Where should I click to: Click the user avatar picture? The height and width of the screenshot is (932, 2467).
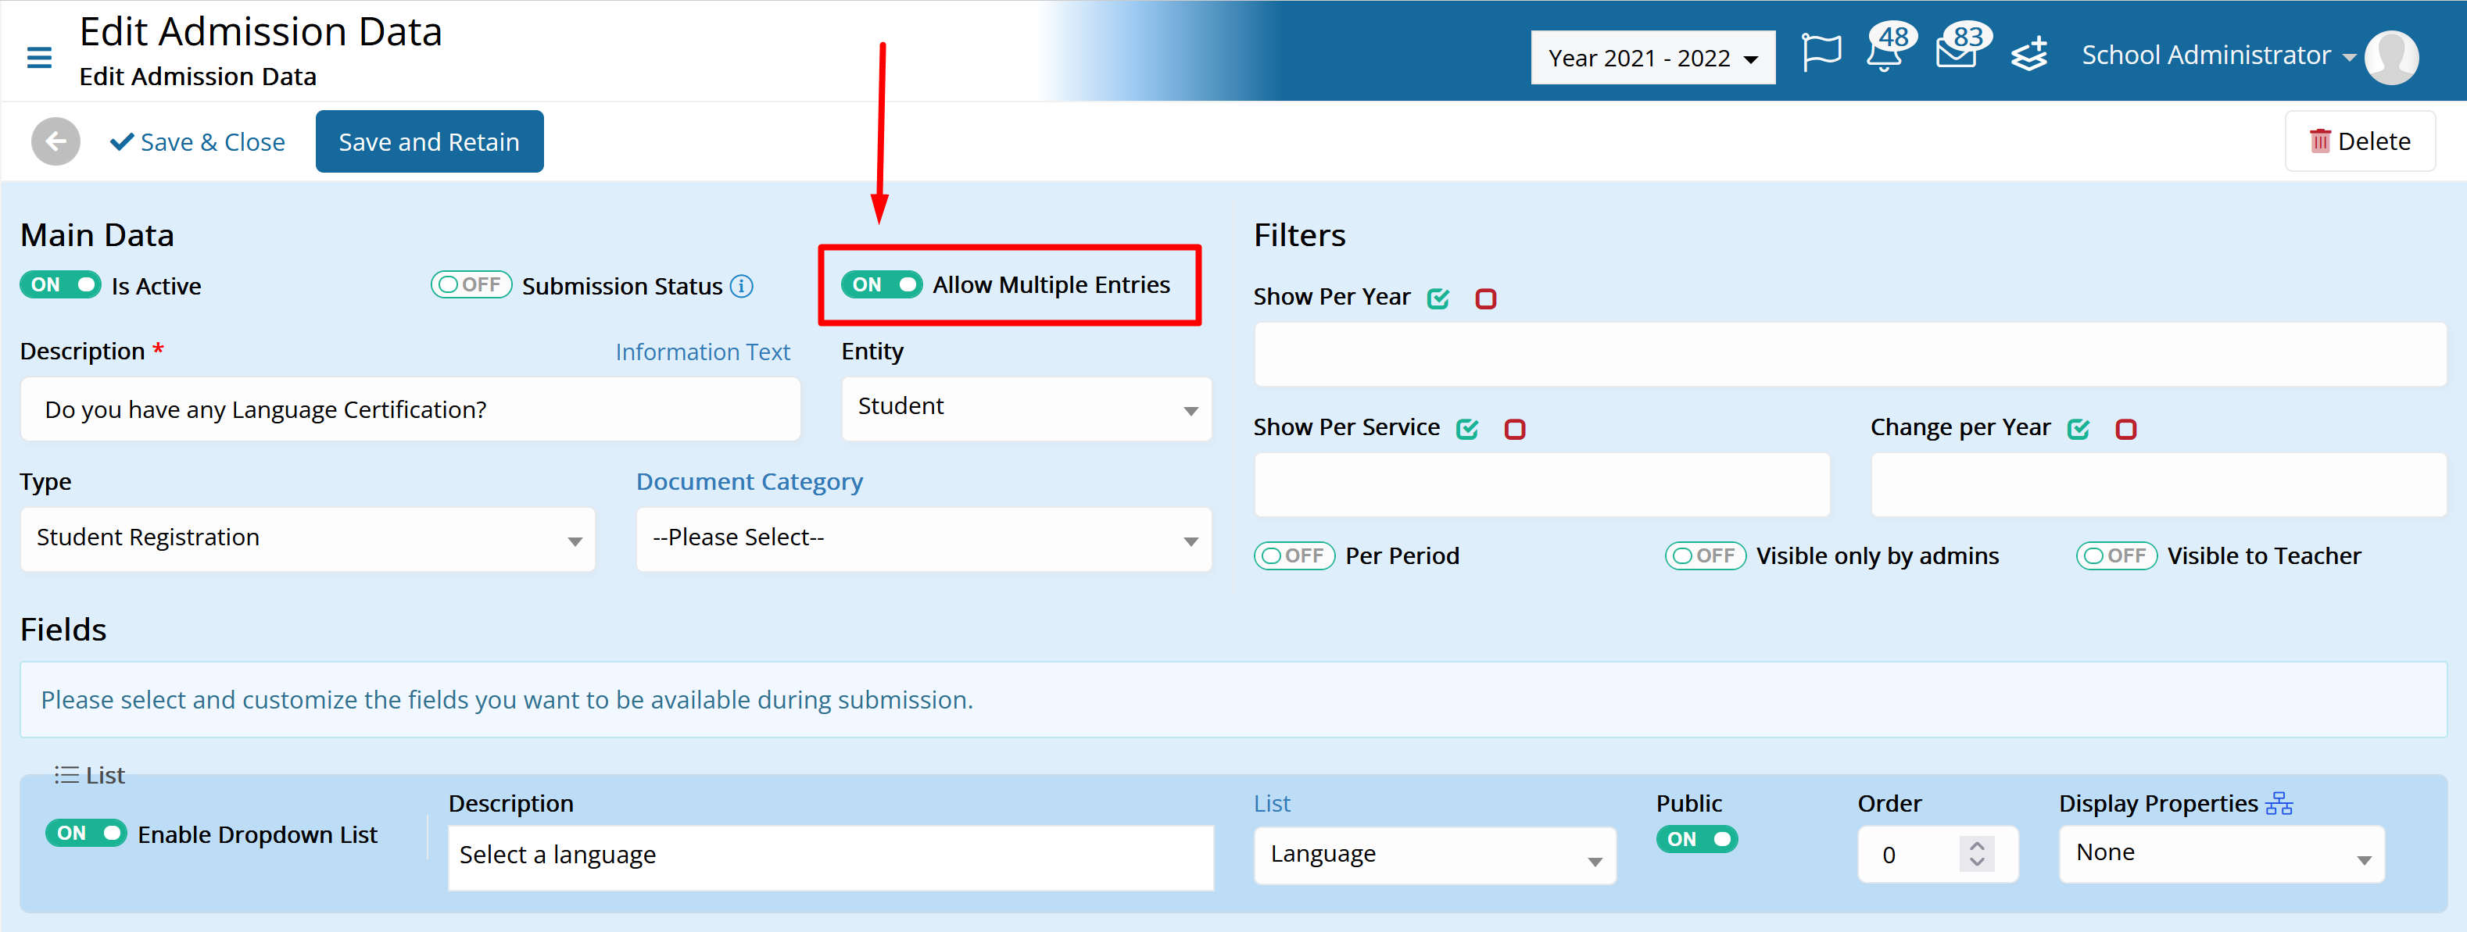pos(2390,57)
